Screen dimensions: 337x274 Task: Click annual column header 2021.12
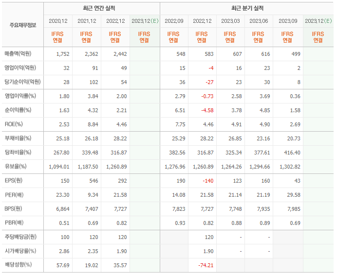click(87, 21)
